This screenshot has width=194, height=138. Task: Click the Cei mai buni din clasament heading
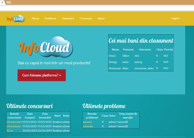point(141,40)
